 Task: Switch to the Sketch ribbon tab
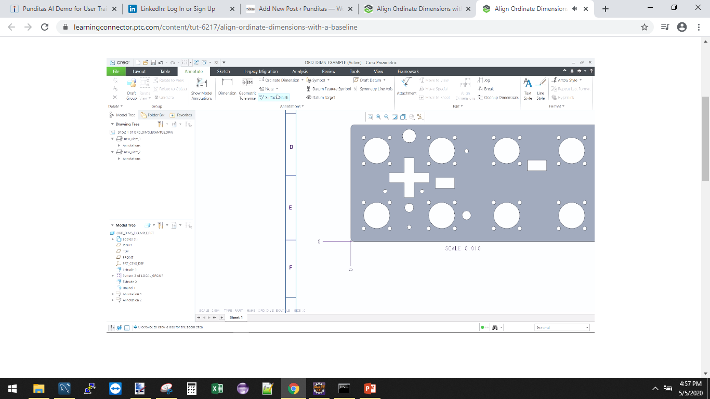223,71
